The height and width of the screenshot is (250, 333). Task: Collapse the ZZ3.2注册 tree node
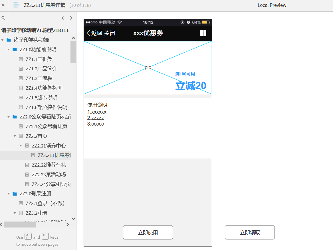click(x=15, y=213)
